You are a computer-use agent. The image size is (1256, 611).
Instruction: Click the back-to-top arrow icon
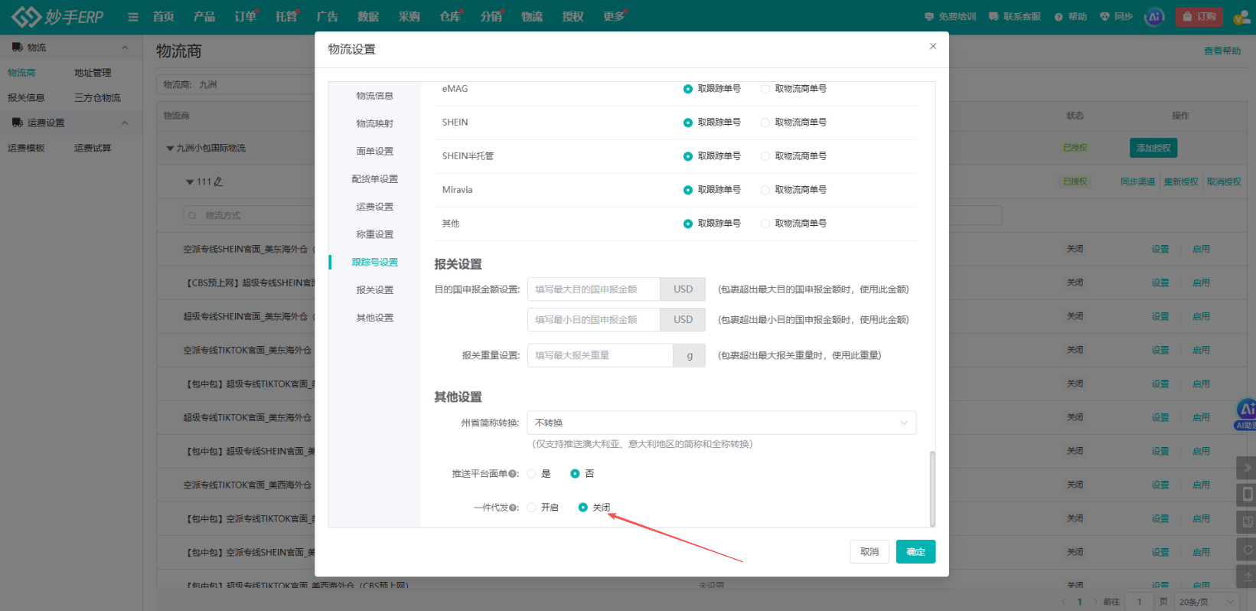click(x=1247, y=576)
